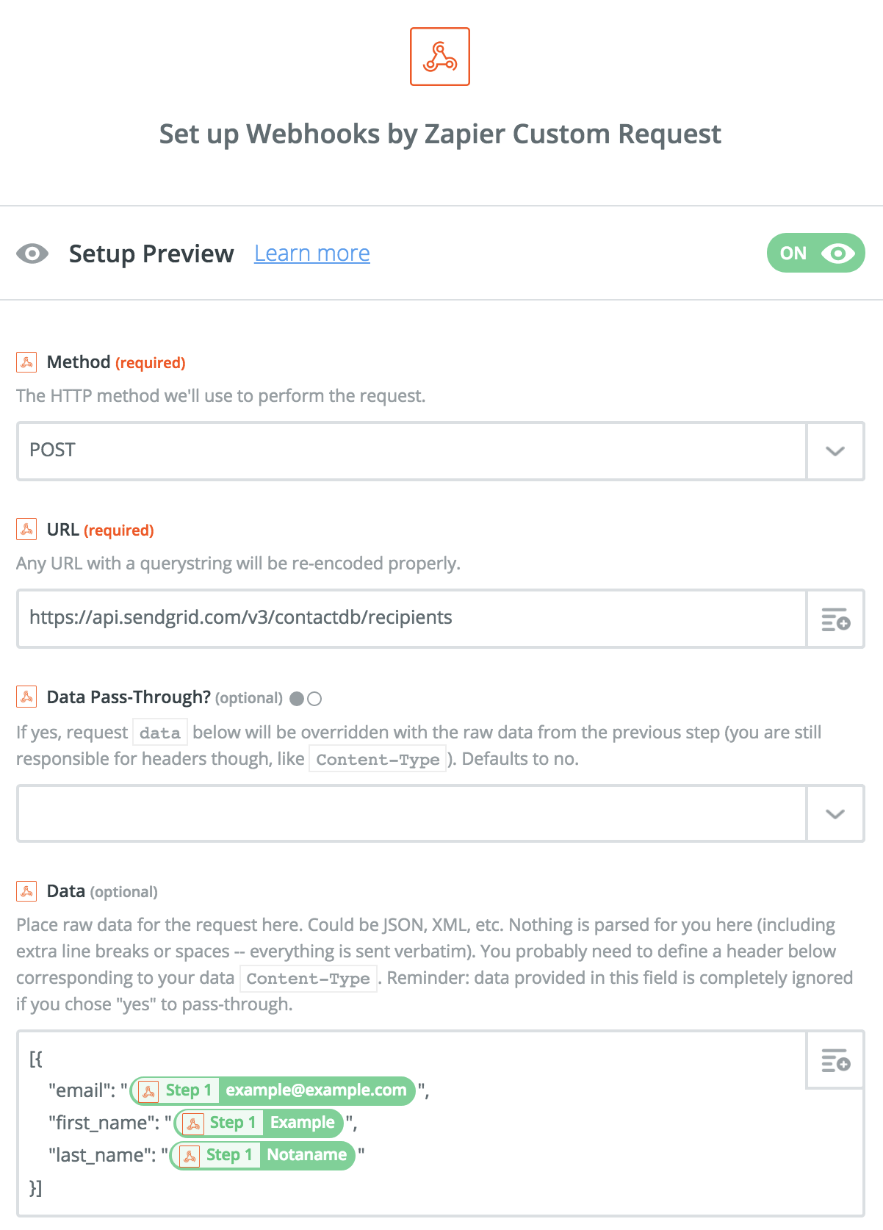Click webhook icon beside Data Pass-Through label
The width and height of the screenshot is (883, 1230).
pos(26,697)
